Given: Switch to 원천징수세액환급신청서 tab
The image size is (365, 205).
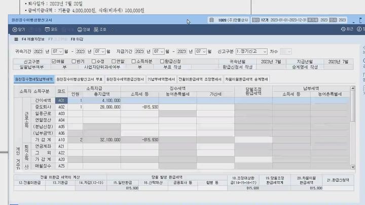Looking at the screenshot, I should (x=125, y=79).
